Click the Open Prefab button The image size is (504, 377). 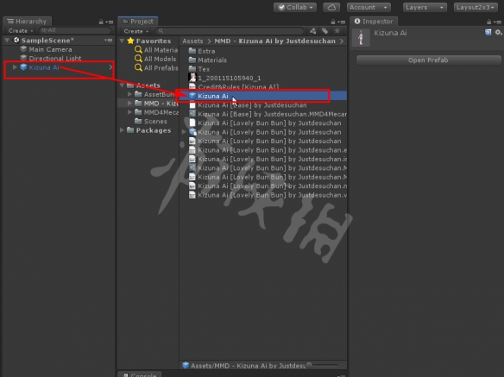coord(428,60)
